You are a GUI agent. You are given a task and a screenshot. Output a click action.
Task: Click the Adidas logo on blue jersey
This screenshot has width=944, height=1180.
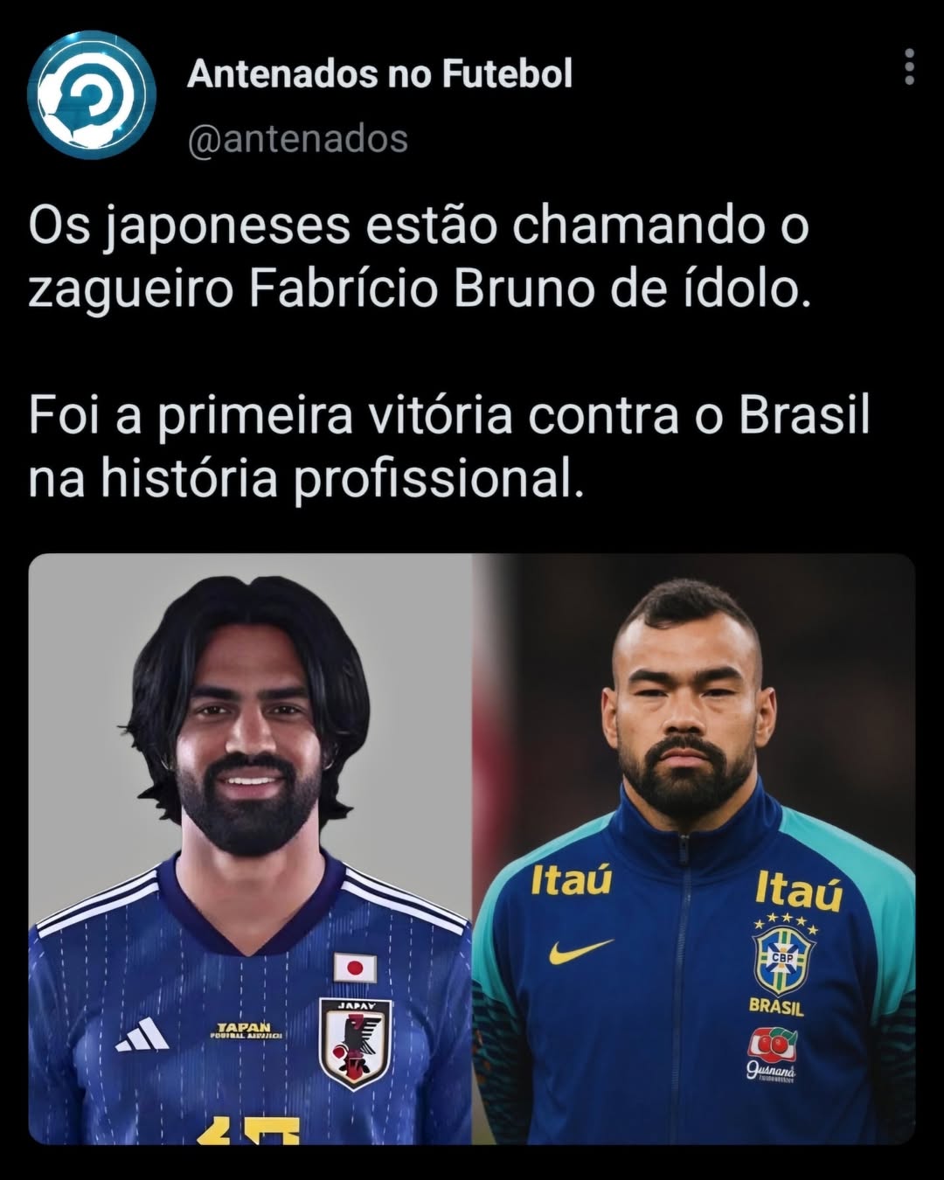(x=143, y=1035)
